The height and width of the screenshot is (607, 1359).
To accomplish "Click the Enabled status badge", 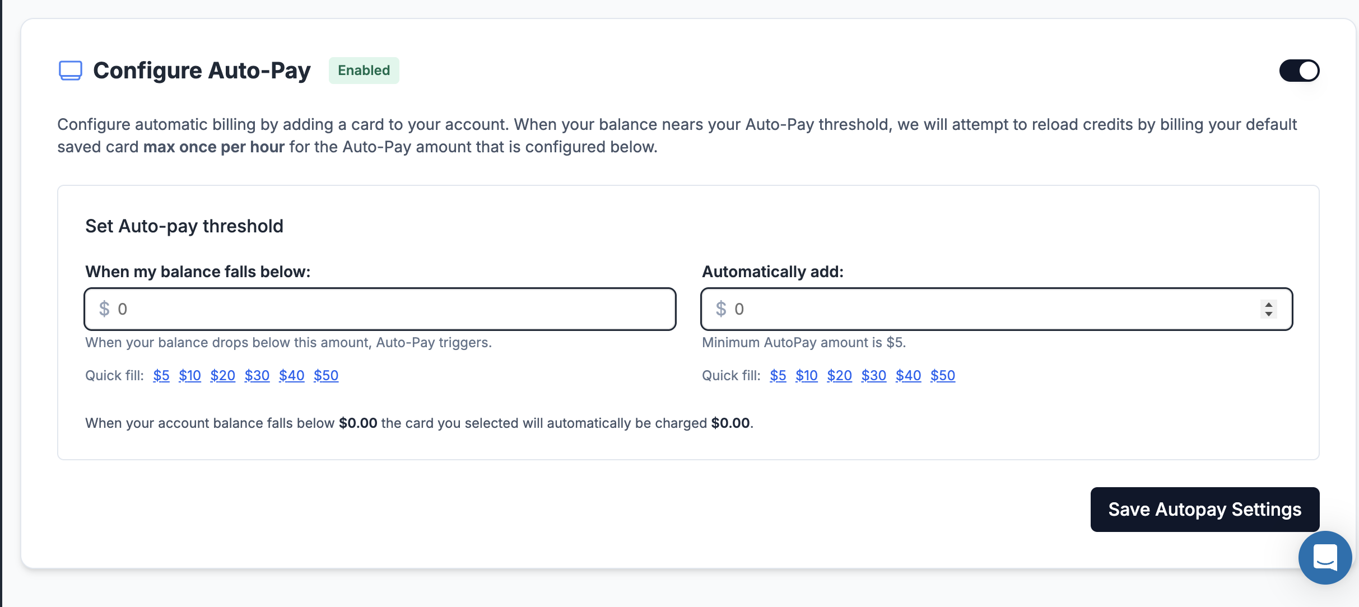I will 364,71.
